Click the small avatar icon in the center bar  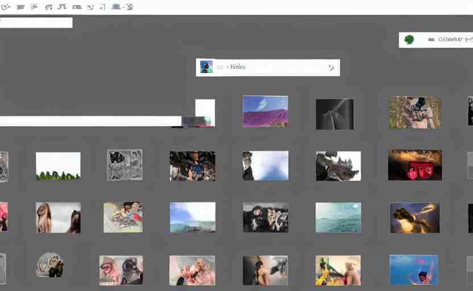pyautogui.click(x=206, y=67)
